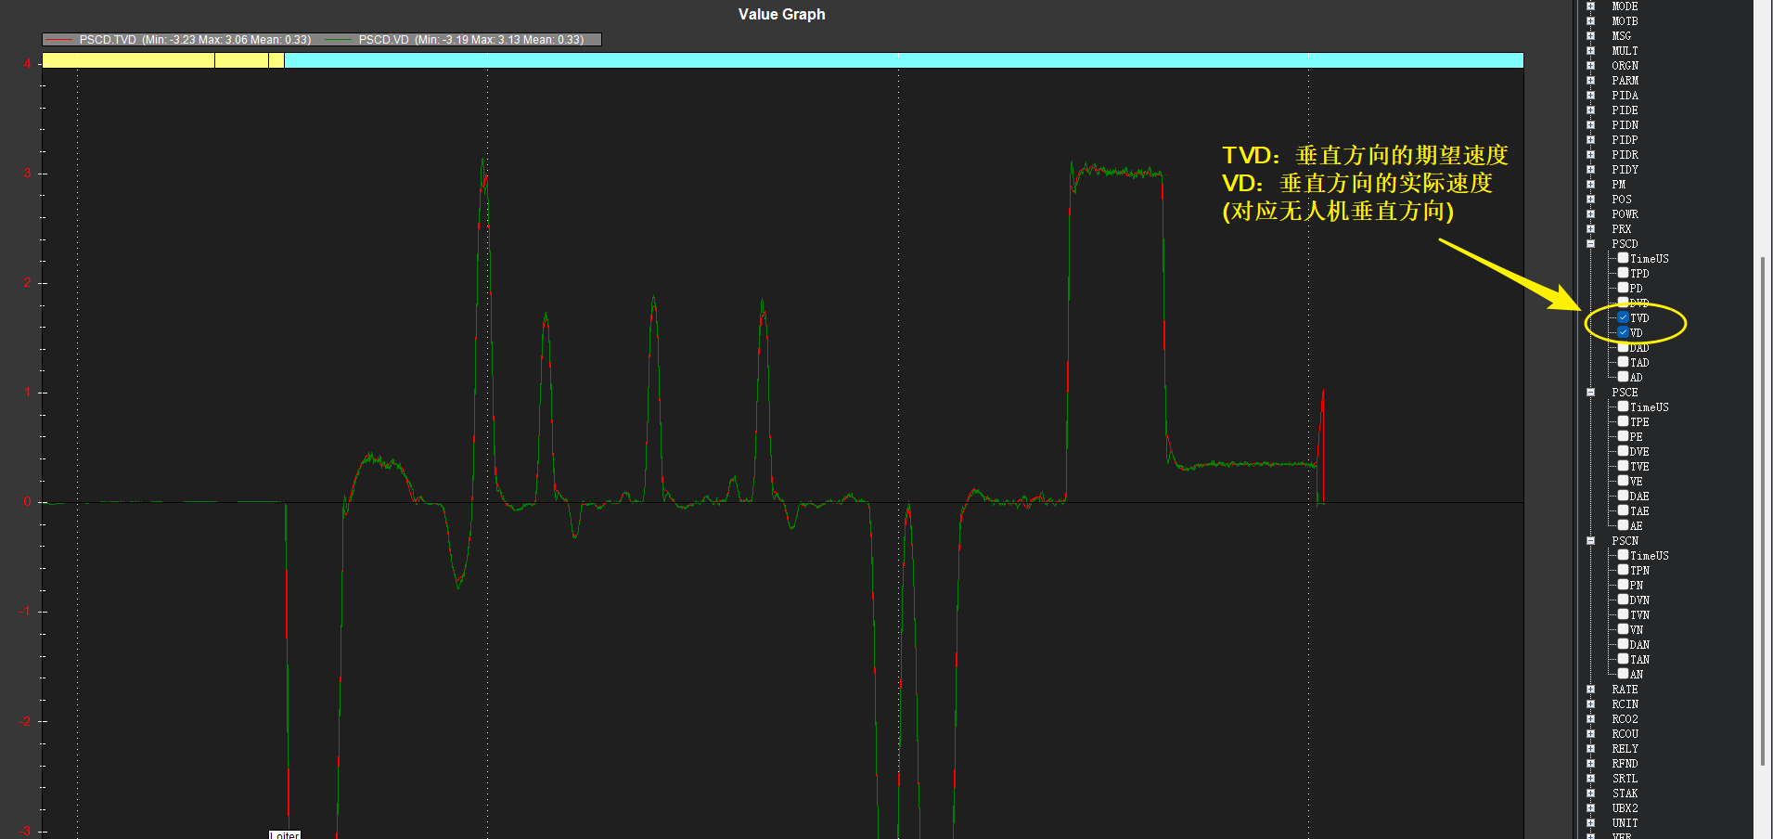Image resolution: width=1773 pixels, height=839 pixels.
Task: Enable the VN field under PSCN
Action: point(1623,629)
